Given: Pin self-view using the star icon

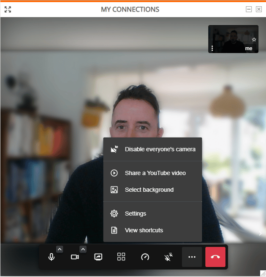Looking at the screenshot, I should click(x=254, y=40).
